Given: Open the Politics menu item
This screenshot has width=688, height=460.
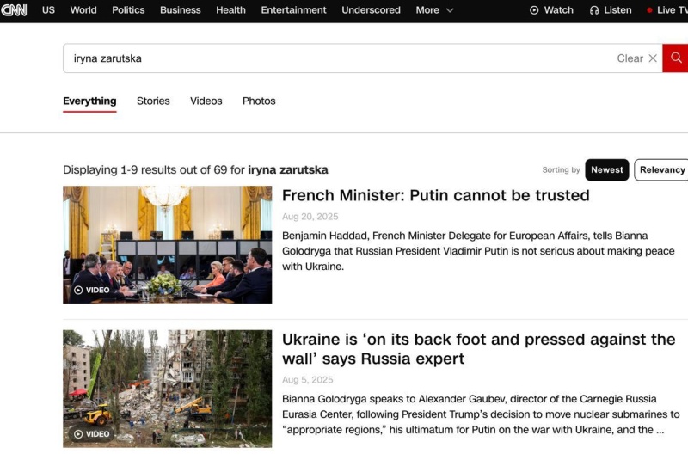Looking at the screenshot, I should point(128,10).
